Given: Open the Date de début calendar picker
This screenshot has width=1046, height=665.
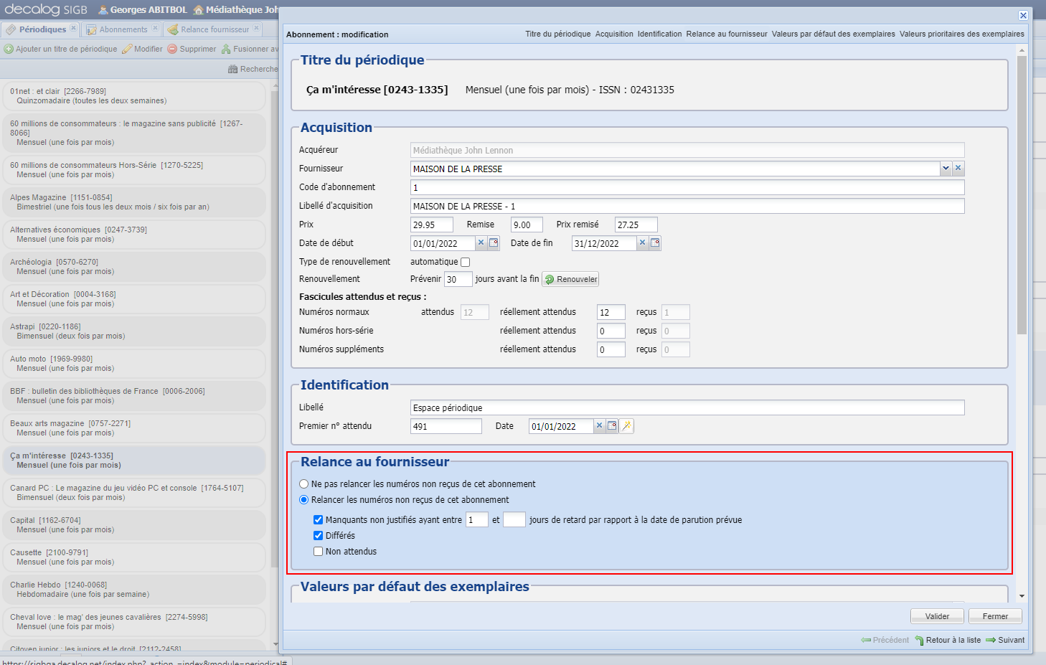Looking at the screenshot, I should pos(494,243).
